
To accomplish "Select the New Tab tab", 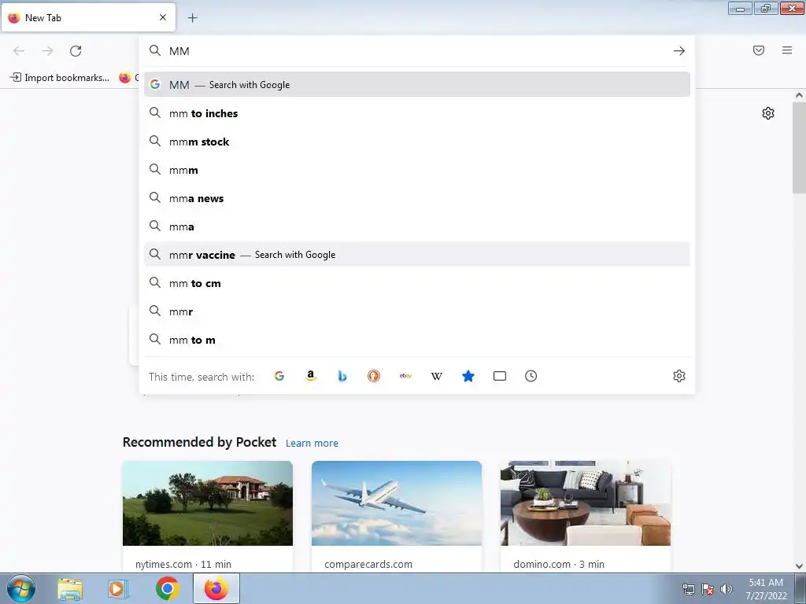I will [x=88, y=17].
